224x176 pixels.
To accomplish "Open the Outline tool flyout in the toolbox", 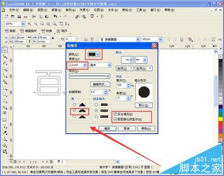I will pos(5,139).
